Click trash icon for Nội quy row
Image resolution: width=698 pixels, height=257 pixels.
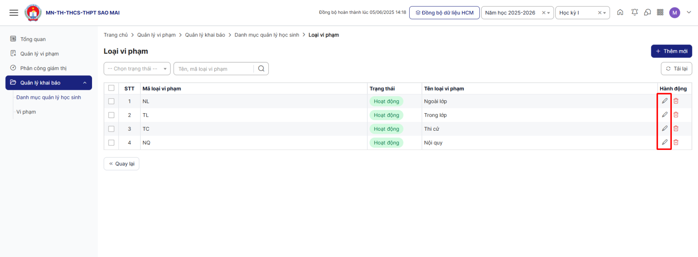coord(676,142)
